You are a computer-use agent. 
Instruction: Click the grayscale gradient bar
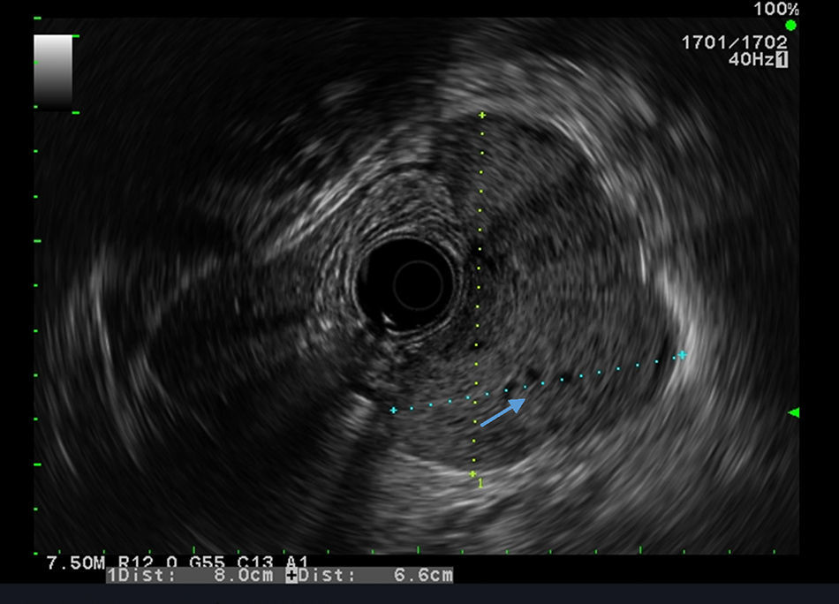click(53, 72)
